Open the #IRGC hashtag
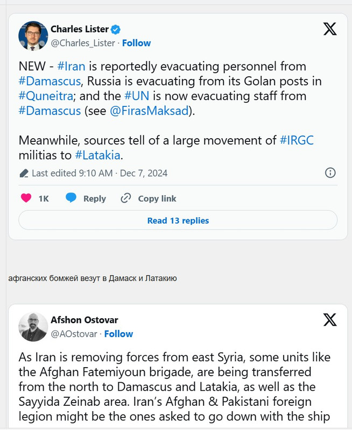Screen dimensions: 352x430 coord(297,140)
